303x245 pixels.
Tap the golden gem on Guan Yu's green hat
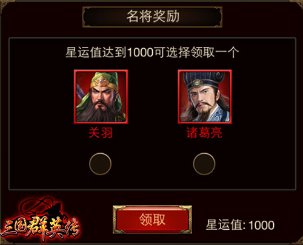pyautogui.click(x=101, y=82)
